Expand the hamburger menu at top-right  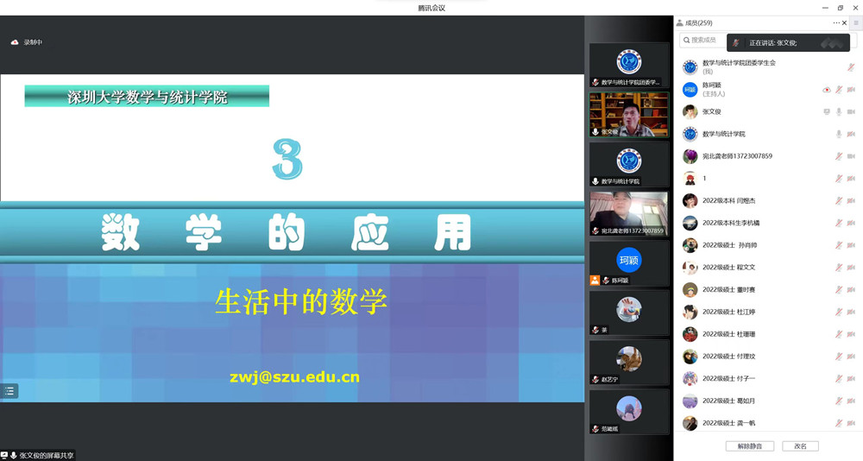pyautogui.click(x=855, y=22)
